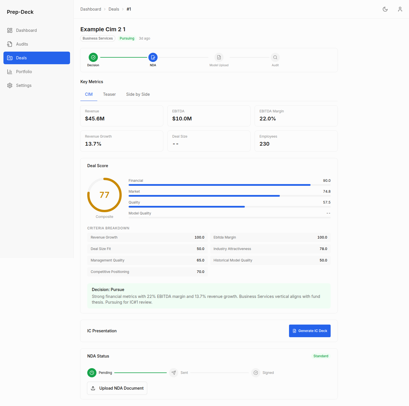Select the Audit magnifier stage icon
The width and height of the screenshot is (409, 406).
[x=275, y=57]
